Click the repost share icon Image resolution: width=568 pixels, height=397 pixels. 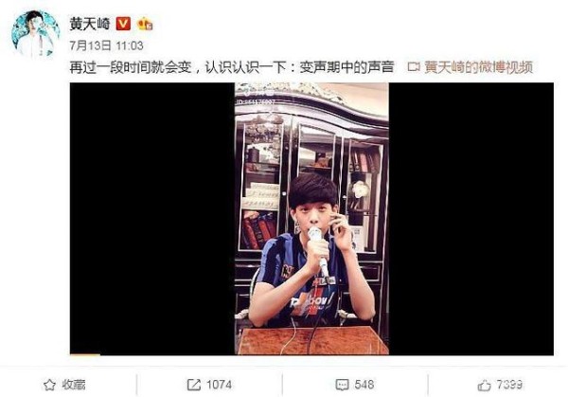coord(194,385)
